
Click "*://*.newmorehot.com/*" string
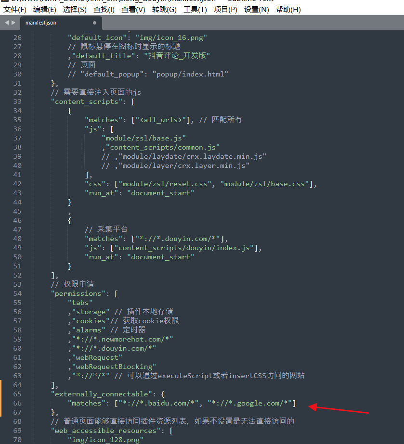click(x=122, y=339)
